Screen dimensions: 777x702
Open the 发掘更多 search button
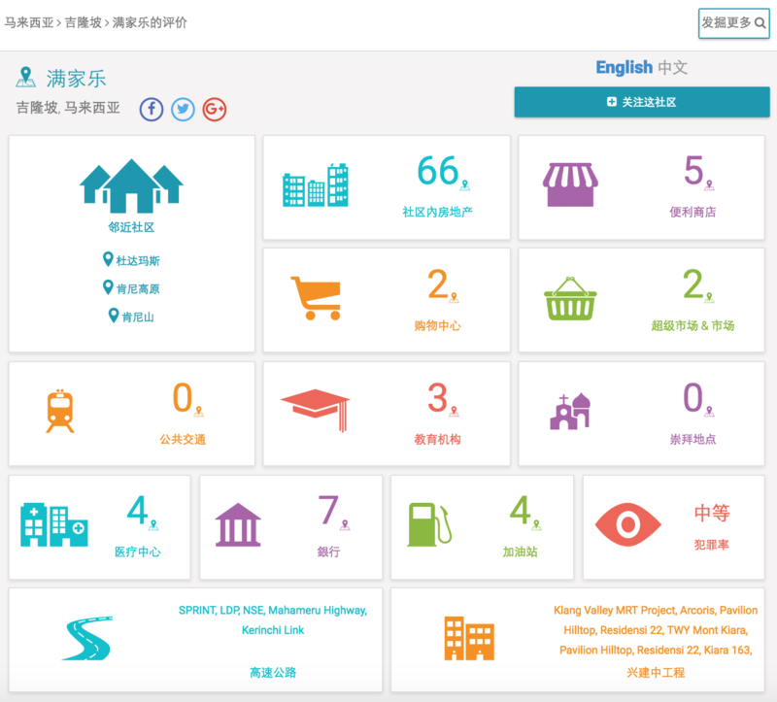pyautogui.click(x=734, y=22)
